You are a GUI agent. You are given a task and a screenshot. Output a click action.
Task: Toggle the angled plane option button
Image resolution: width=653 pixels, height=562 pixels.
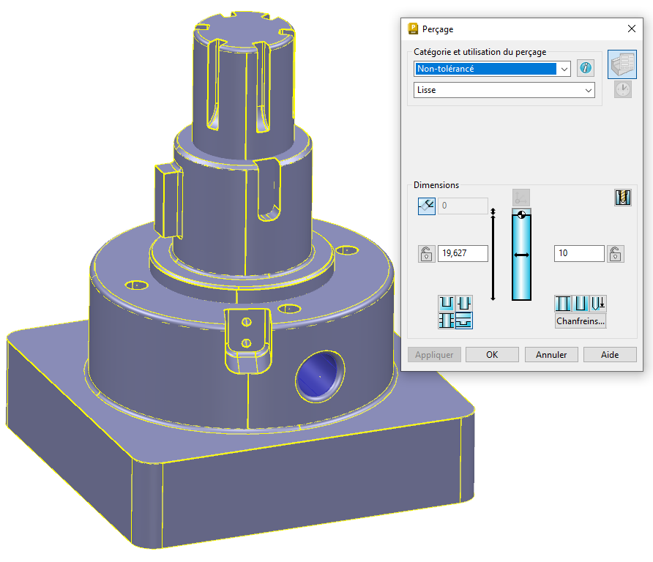pos(426,206)
